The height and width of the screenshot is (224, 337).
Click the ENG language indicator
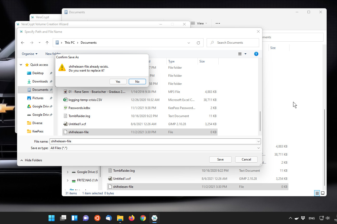[312, 218]
